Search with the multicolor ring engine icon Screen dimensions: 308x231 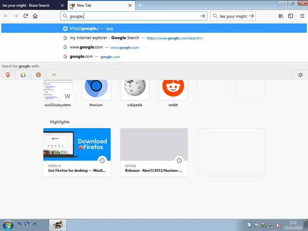[x=23, y=75]
